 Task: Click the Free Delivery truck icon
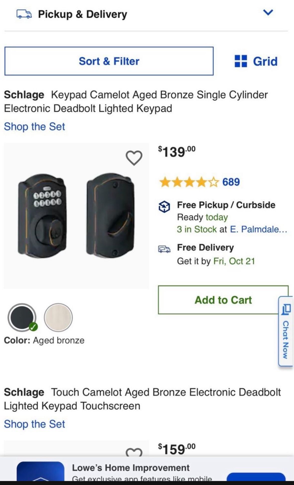click(164, 249)
